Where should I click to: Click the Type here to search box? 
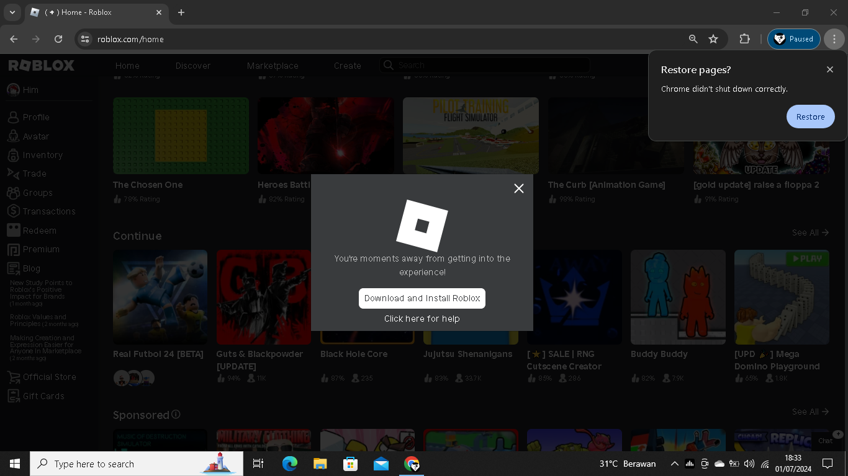click(137, 464)
